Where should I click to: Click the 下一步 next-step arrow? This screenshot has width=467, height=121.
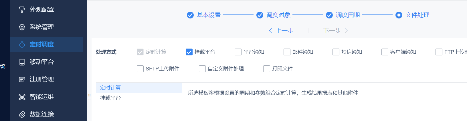pyautogui.click(x=346, y=31)
